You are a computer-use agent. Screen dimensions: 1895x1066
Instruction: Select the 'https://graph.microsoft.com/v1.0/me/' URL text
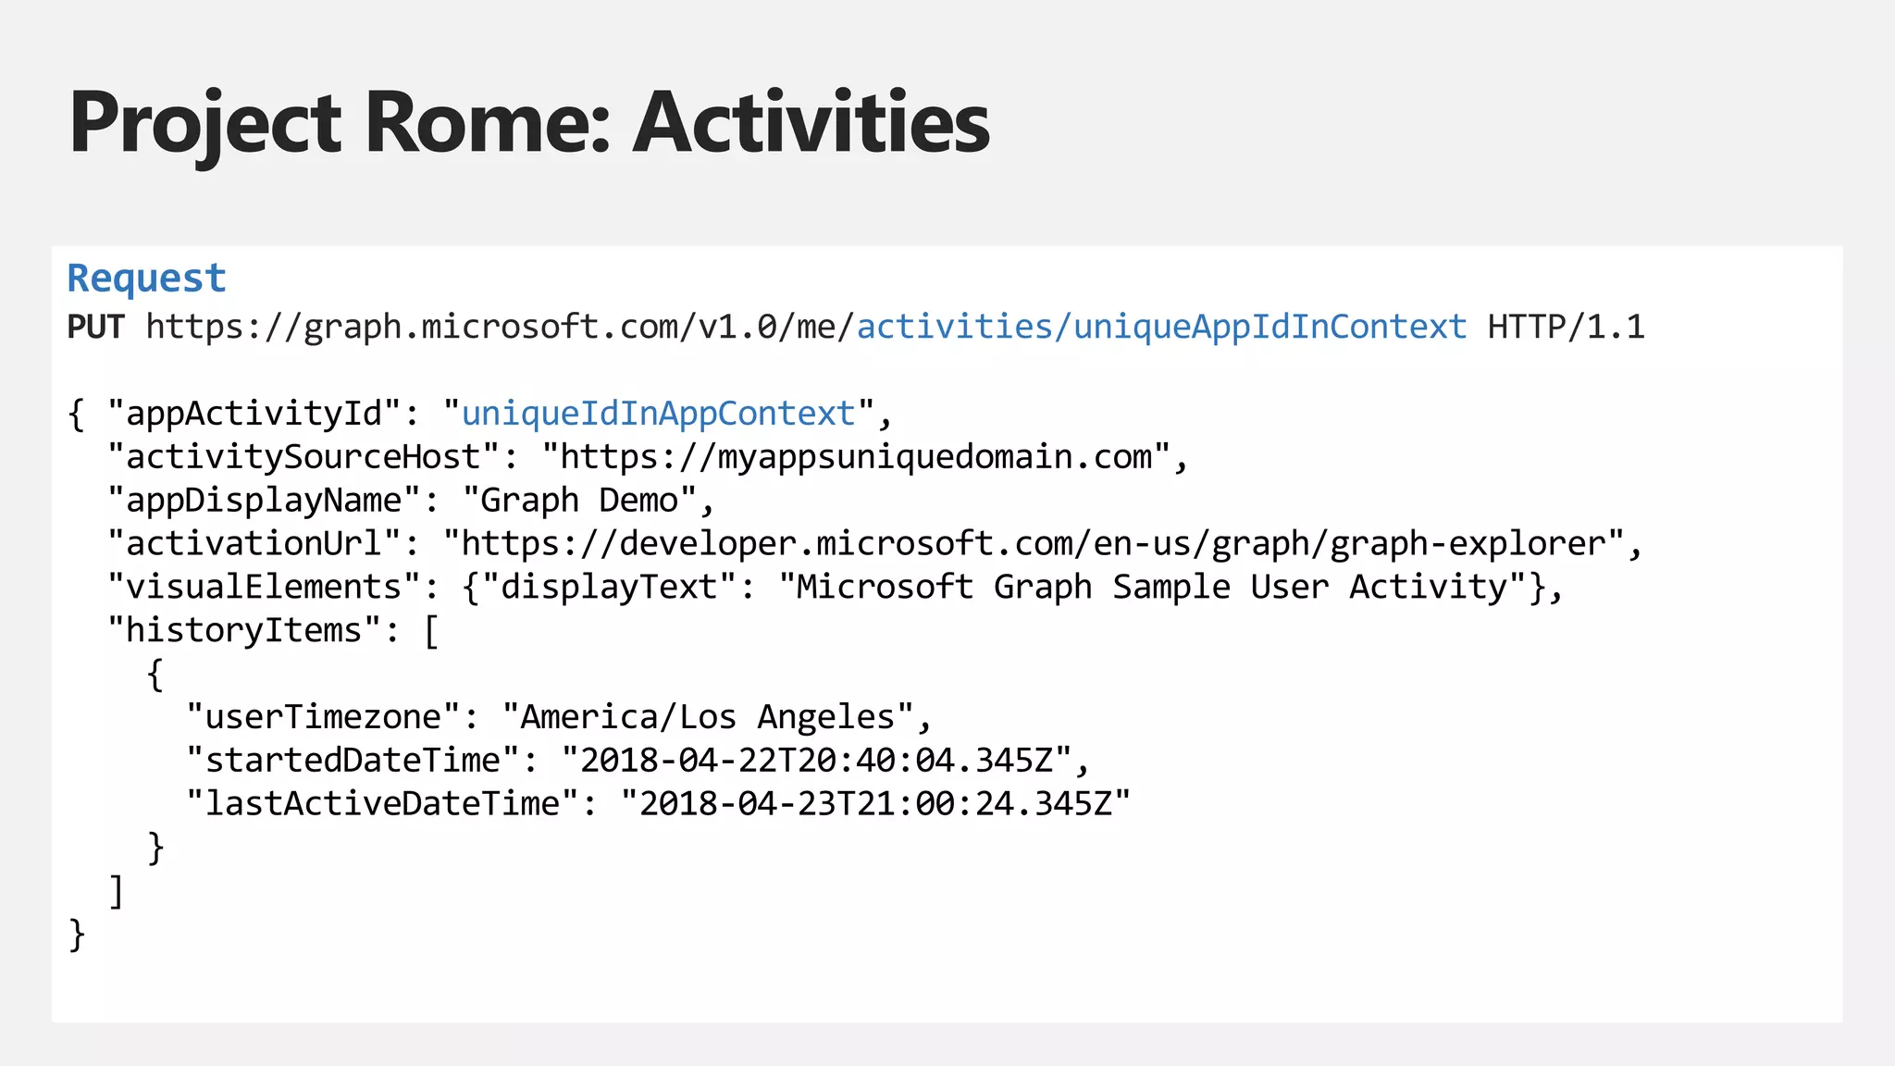pyautogui.click(x=501, y=328)
